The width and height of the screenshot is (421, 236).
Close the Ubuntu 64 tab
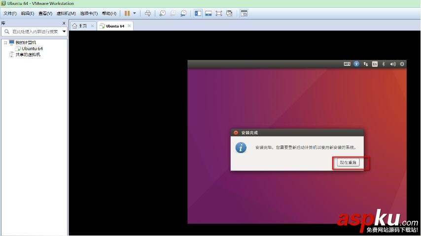click(x=130, y=26)
